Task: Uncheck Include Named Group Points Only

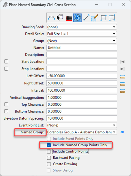Action: (49, 145)
